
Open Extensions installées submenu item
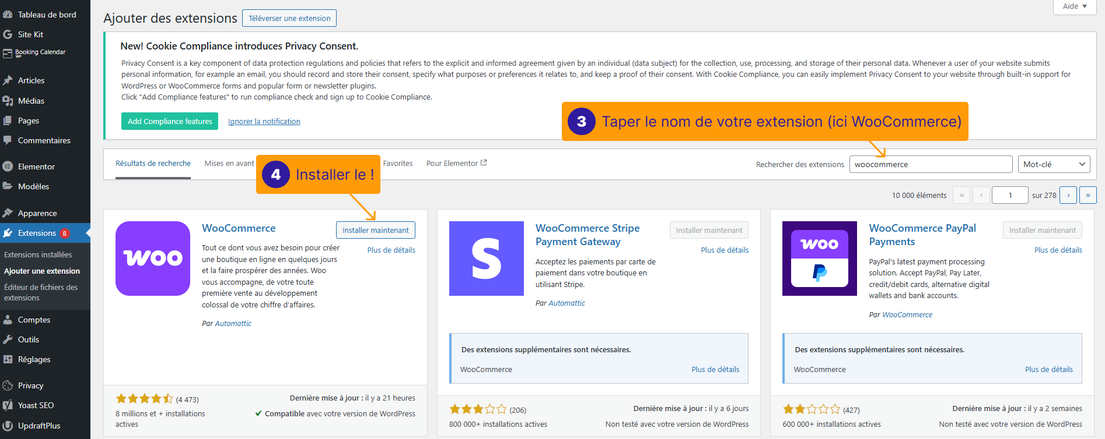tap(38, 254)
